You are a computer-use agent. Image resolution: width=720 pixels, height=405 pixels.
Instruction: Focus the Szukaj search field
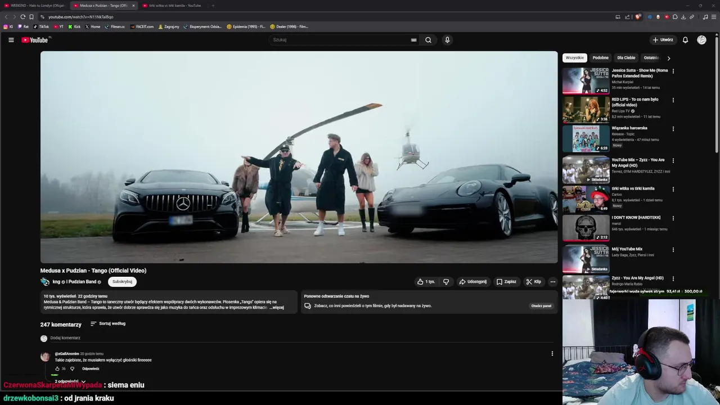pos(341,40)
